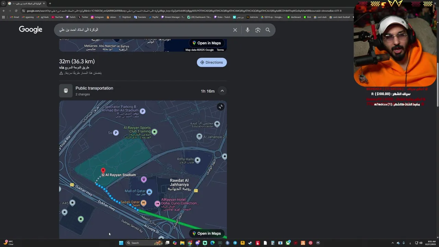Reload the page with refresh icon
Viewport: 439px width, 247px height.
pyautogui.click(x=16, y=11)
